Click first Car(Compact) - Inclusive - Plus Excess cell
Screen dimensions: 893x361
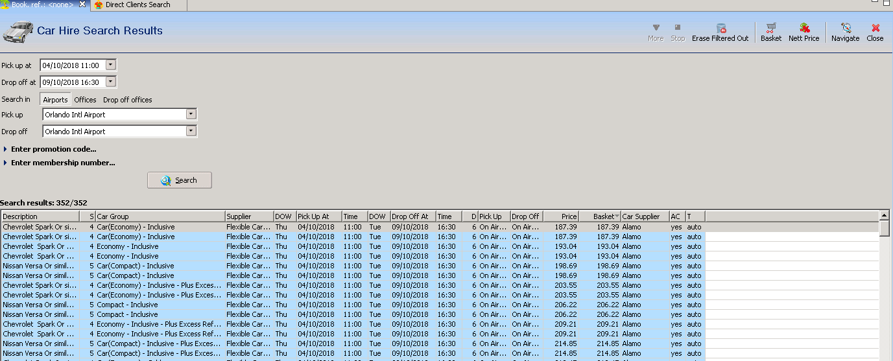[160, 344]
